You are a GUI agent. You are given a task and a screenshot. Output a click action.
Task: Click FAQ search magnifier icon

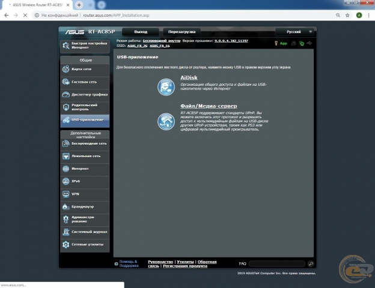coord(311,263)
